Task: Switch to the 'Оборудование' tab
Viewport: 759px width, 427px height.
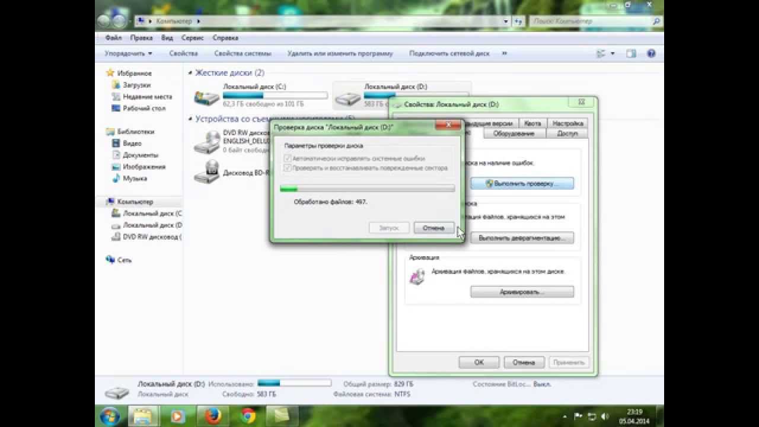Action: click(x=514, y=133)
